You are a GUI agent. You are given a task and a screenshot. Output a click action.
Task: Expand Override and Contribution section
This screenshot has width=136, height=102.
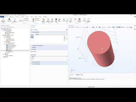31,46
